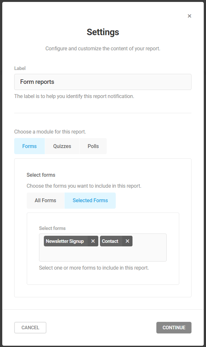The height and width of the screenshot is (347, 206).
Task: Click 'Select one or more forms' helper text
Action: (x=94, y=268)
